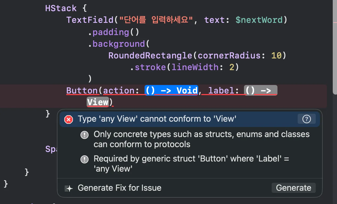Click the 'Generate Fix for Issue' label
337x204 pixels.
pyautogui.click(x=119, y=188)
